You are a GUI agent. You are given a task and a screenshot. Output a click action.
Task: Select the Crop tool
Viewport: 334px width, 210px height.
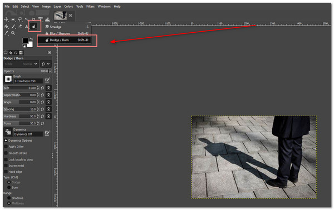(33, 19)
